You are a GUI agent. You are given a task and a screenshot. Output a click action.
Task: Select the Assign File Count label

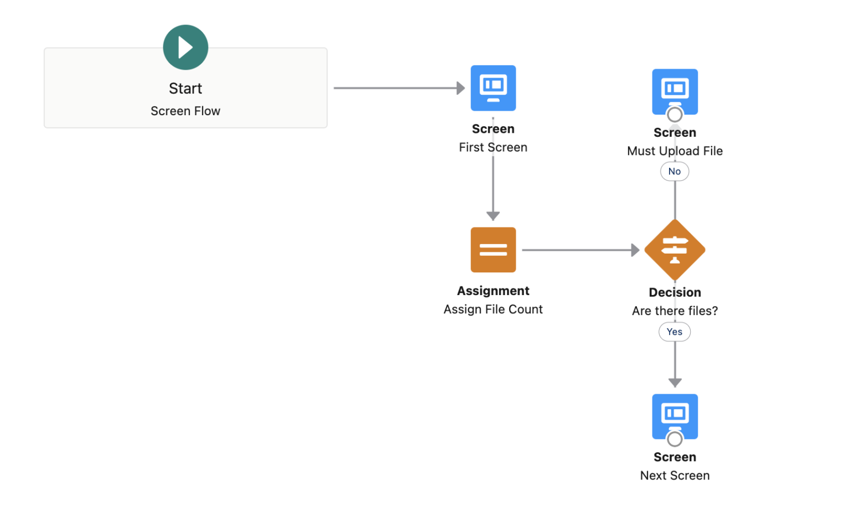click(x=493, y=309)
